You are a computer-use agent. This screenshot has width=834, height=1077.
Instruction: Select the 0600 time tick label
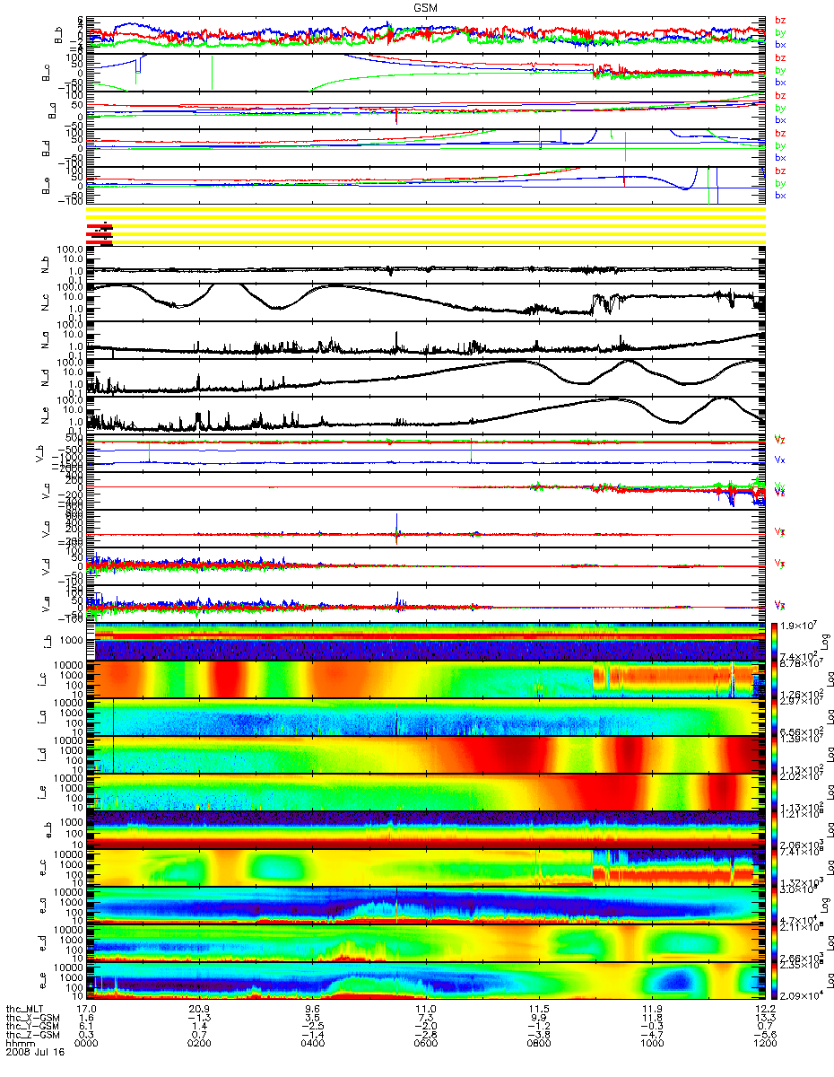(425, 1043)
